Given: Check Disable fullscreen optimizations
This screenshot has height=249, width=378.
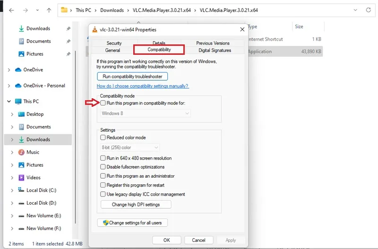Looking at the screenshot, I should coord(103,167).
